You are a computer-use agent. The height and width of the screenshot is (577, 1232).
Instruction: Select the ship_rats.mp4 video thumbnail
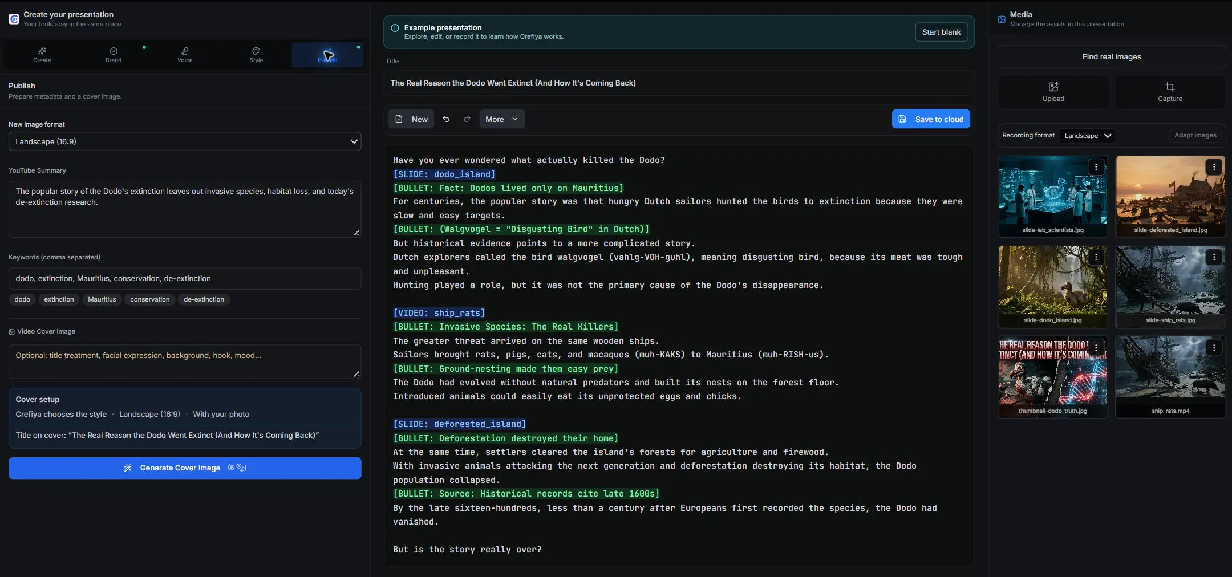click(x=1170, y=377)
